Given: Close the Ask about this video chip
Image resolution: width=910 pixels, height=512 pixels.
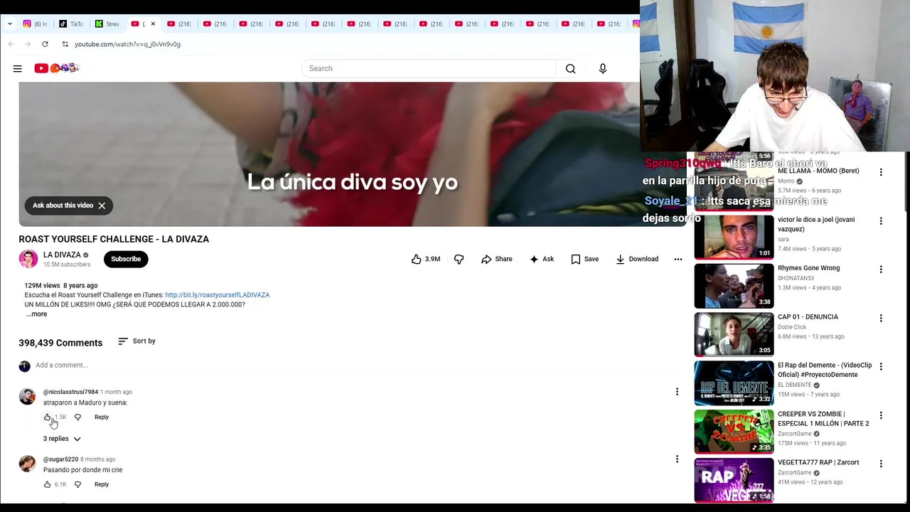Looking at the screenshot, I should 102,206.
